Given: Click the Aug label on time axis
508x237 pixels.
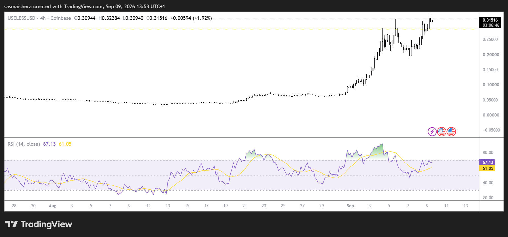Looking at the screenshot, I should (x=52, y=206).
